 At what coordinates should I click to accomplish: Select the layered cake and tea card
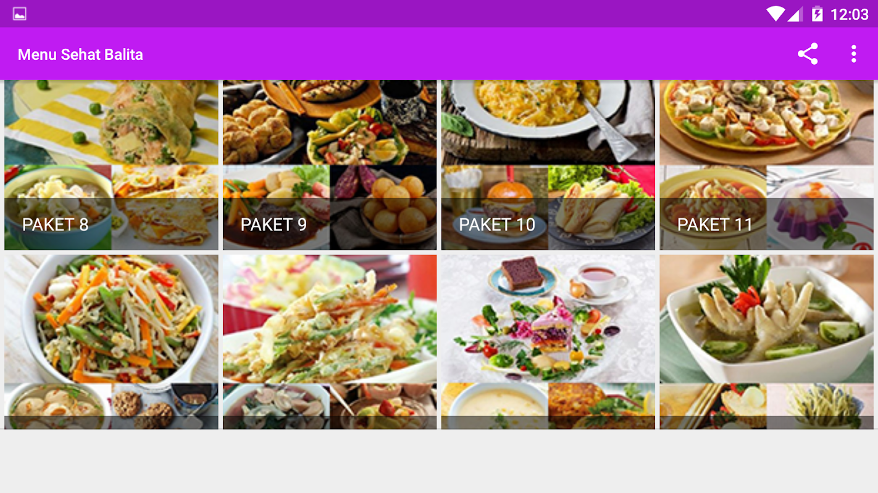click(548, 342)
